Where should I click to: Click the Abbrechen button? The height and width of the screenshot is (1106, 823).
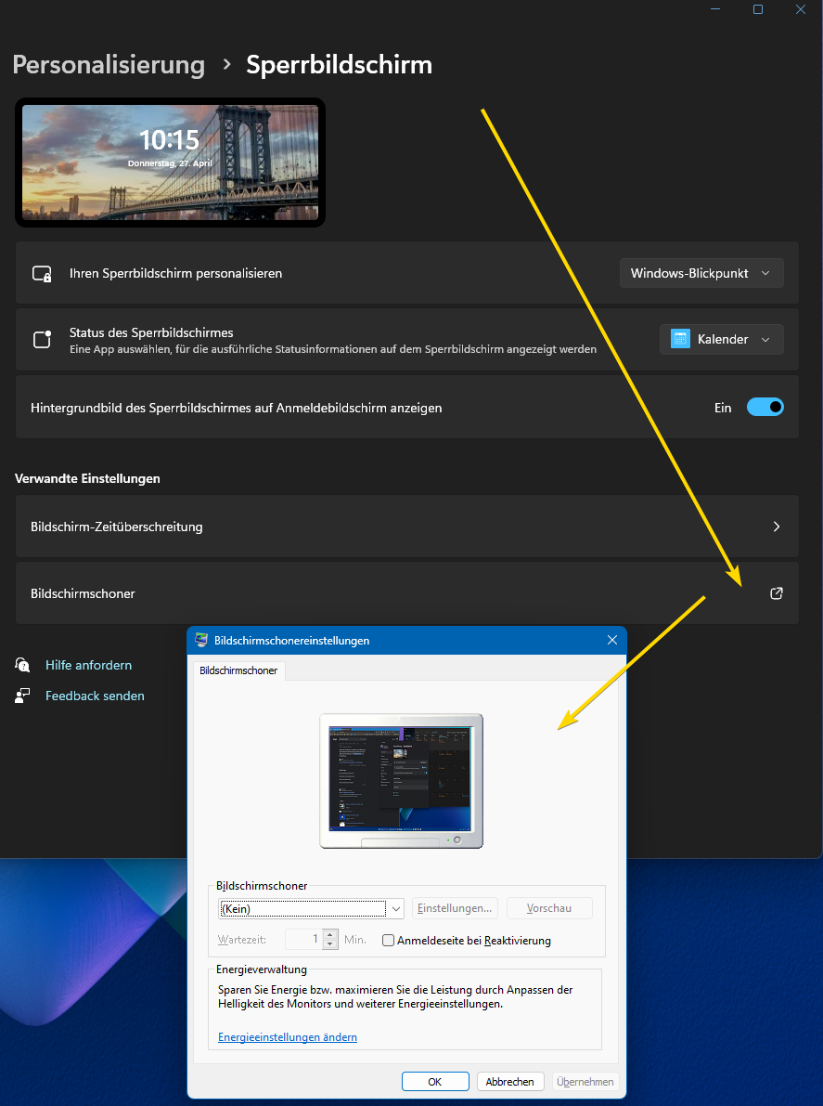click(510, 1081)
